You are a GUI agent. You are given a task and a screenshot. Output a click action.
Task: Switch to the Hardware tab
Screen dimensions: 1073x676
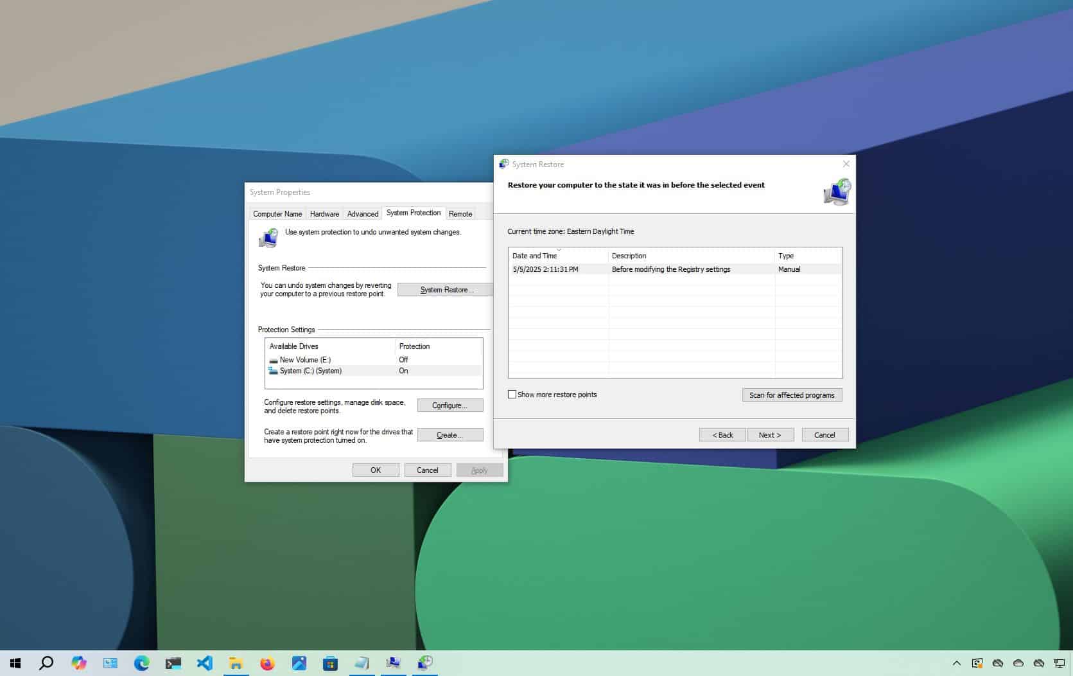pyautogui.click(x=324, y=213)
